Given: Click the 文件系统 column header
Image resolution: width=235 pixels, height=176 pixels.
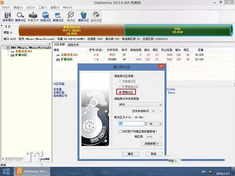Looking at the screenshot, I should 112,50.
